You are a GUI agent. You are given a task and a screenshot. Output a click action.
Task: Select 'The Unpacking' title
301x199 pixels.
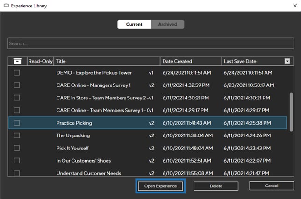click(x=73, y=135)
